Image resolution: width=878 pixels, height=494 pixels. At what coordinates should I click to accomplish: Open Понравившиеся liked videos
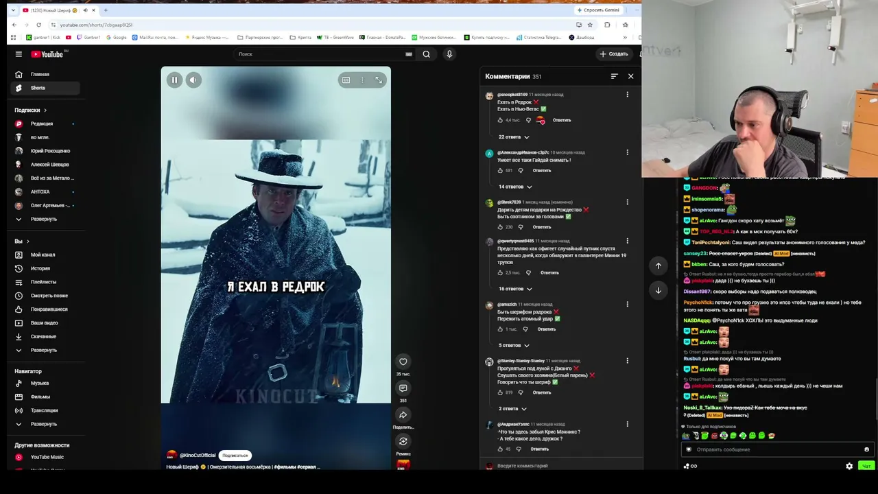point(46,309)
